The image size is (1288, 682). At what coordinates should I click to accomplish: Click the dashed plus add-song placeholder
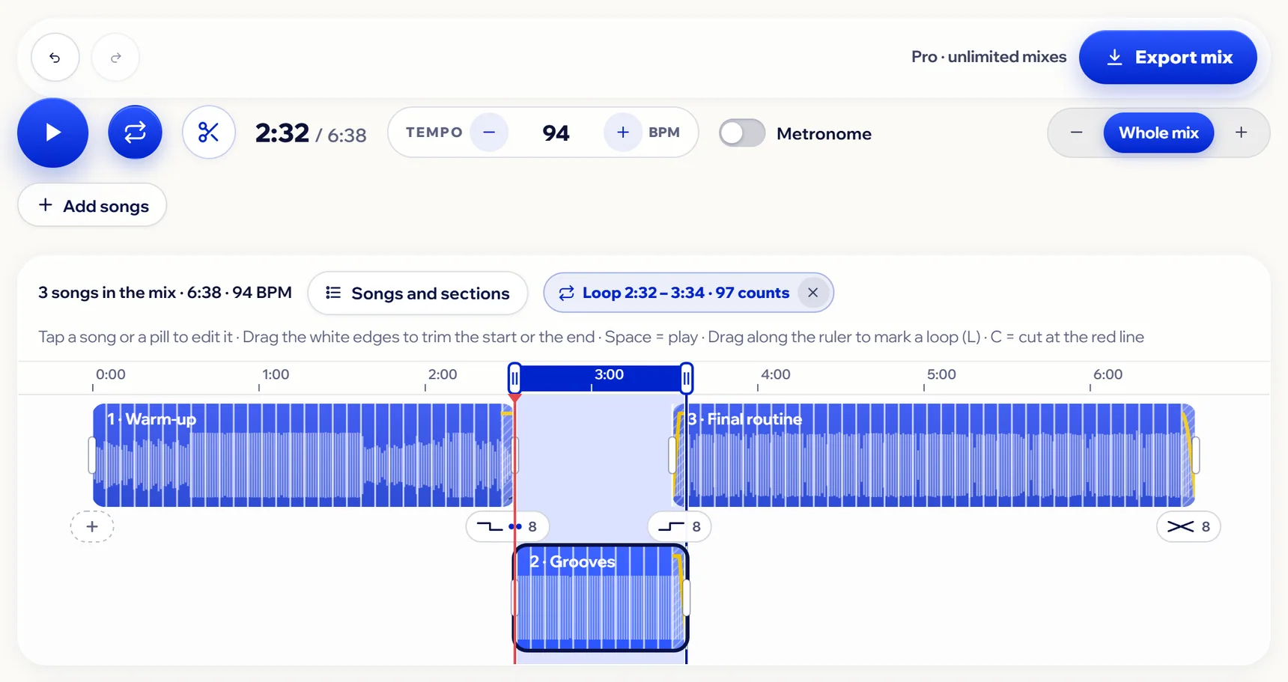(x=91, y=526)
